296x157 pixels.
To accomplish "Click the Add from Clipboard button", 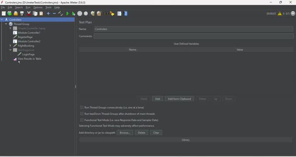I will 179,99.
